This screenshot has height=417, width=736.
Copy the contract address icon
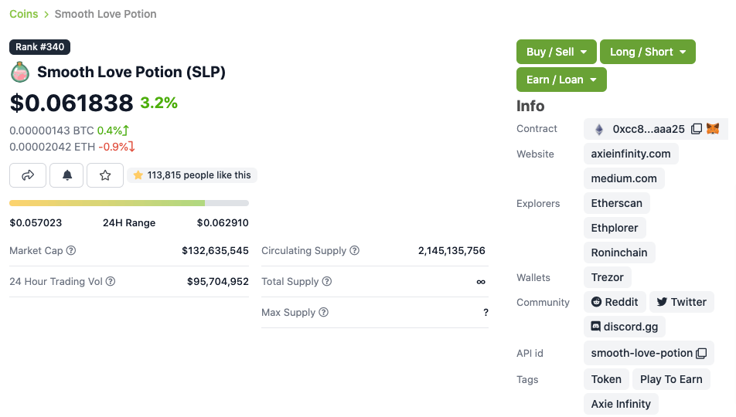[697, 129]
